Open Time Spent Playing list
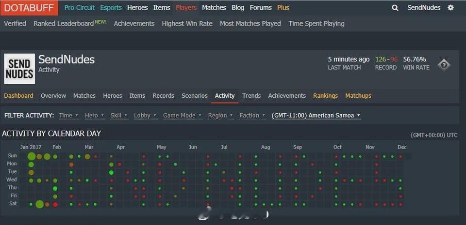 (316, 23)
